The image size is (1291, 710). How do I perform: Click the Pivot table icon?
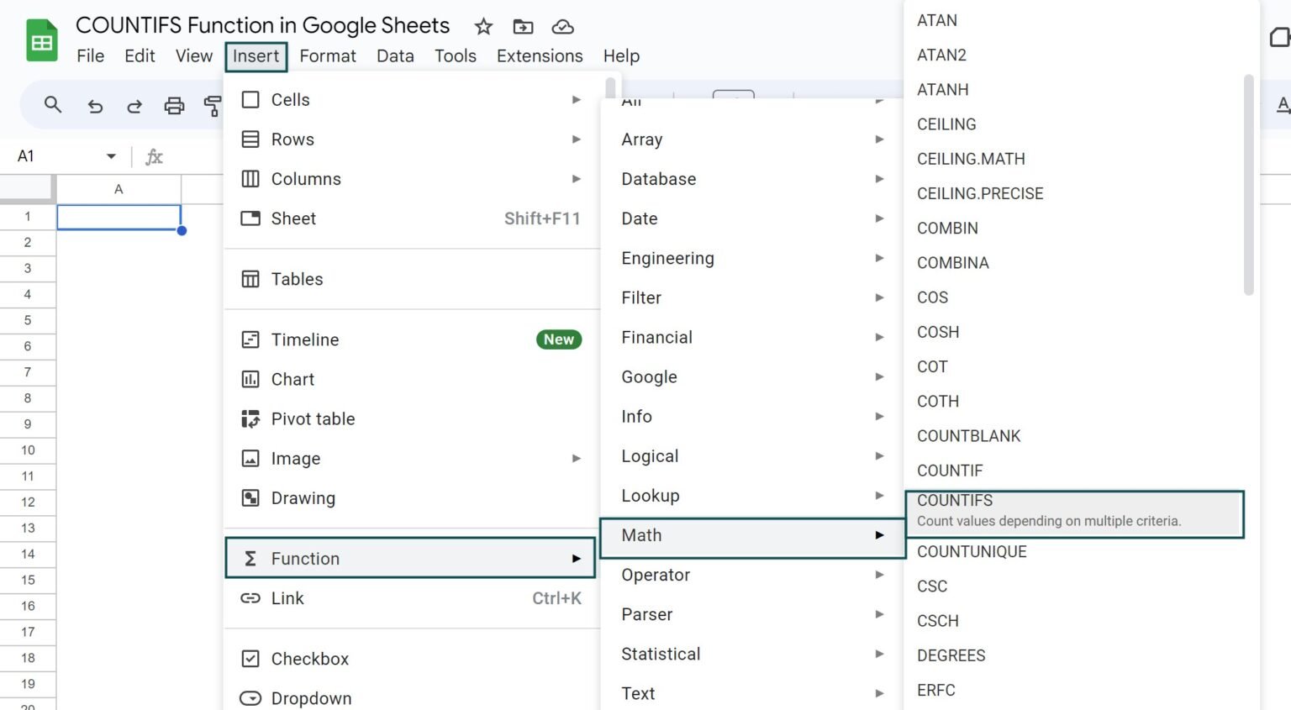pos(250,418)
